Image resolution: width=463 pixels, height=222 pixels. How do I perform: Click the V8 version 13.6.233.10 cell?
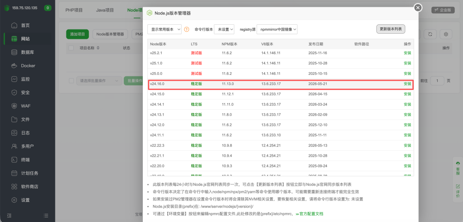(271, 135)
